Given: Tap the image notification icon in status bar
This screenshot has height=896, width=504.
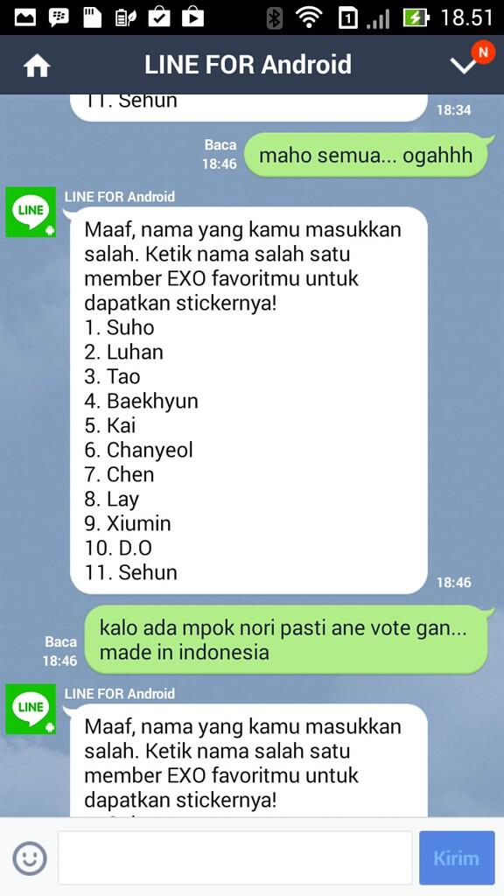Looking at the screenshot, I should tap(25, 17).
